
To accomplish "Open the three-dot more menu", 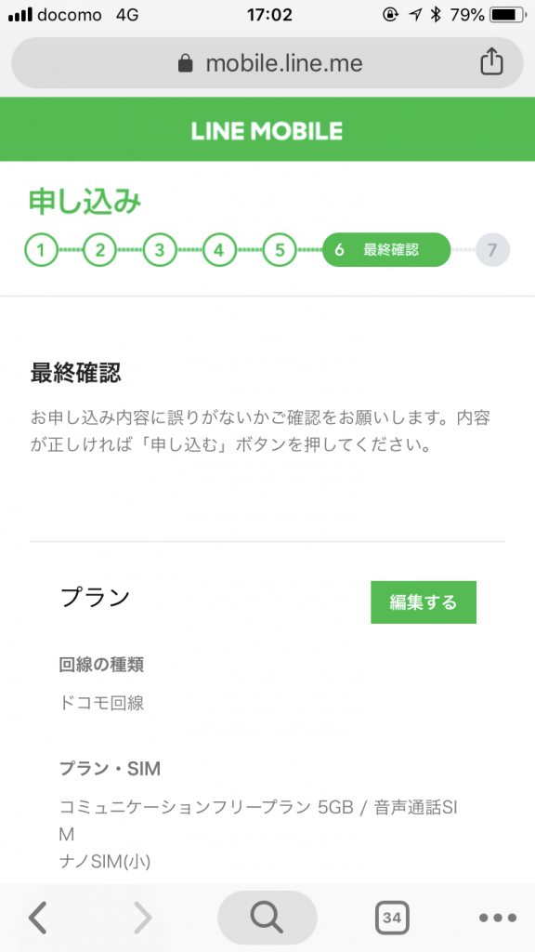I will click(498, 918).
